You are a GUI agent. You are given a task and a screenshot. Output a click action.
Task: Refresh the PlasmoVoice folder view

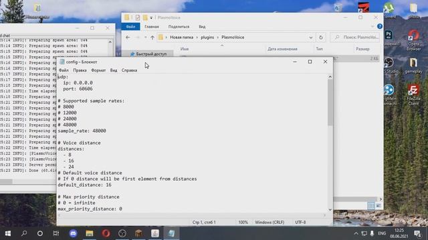point(321,37)
